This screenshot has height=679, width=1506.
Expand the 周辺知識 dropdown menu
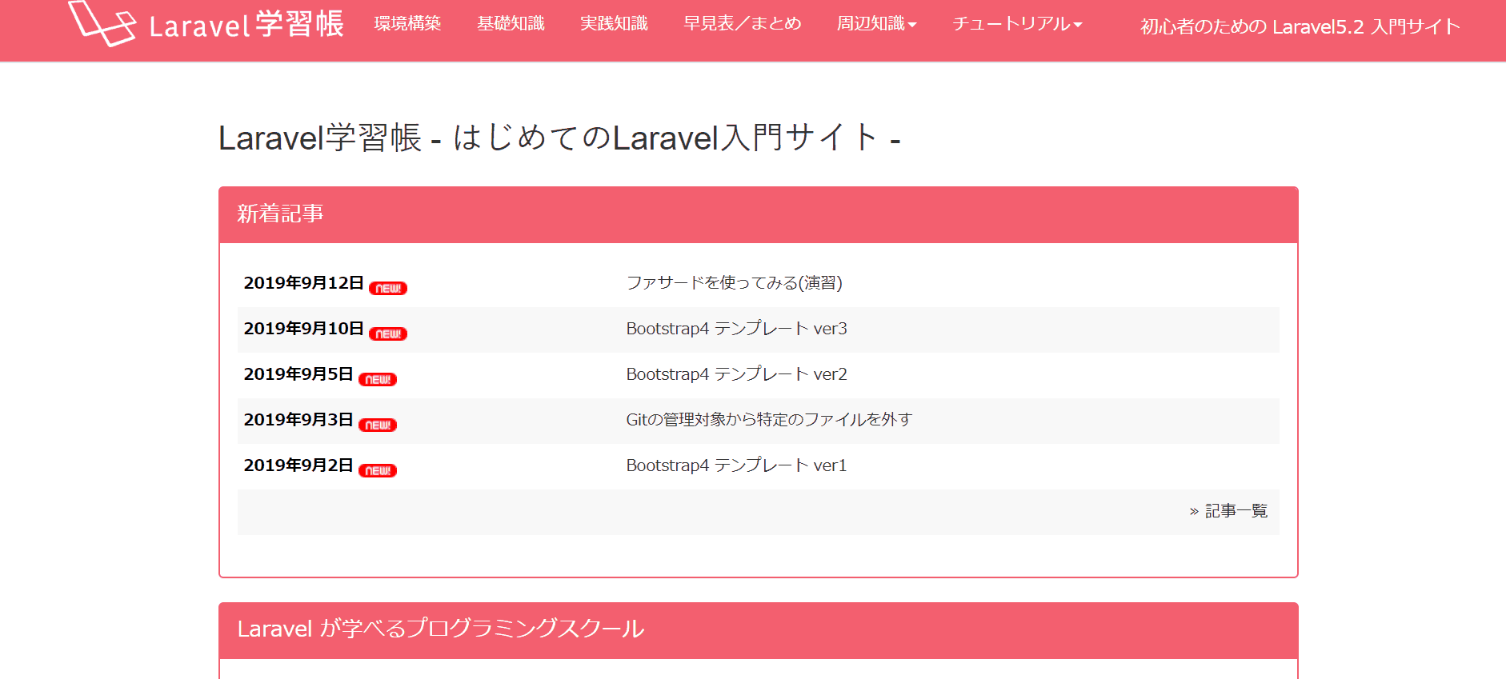pyautogui.click(x=877, y=24)
